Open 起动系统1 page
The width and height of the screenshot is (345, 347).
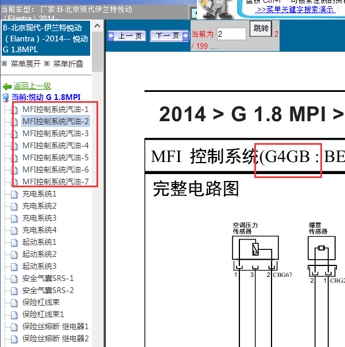click(40, 242)
